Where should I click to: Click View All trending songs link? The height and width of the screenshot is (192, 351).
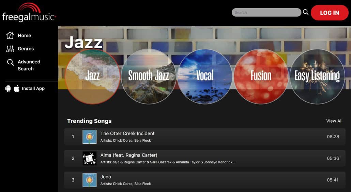point(334,121)
